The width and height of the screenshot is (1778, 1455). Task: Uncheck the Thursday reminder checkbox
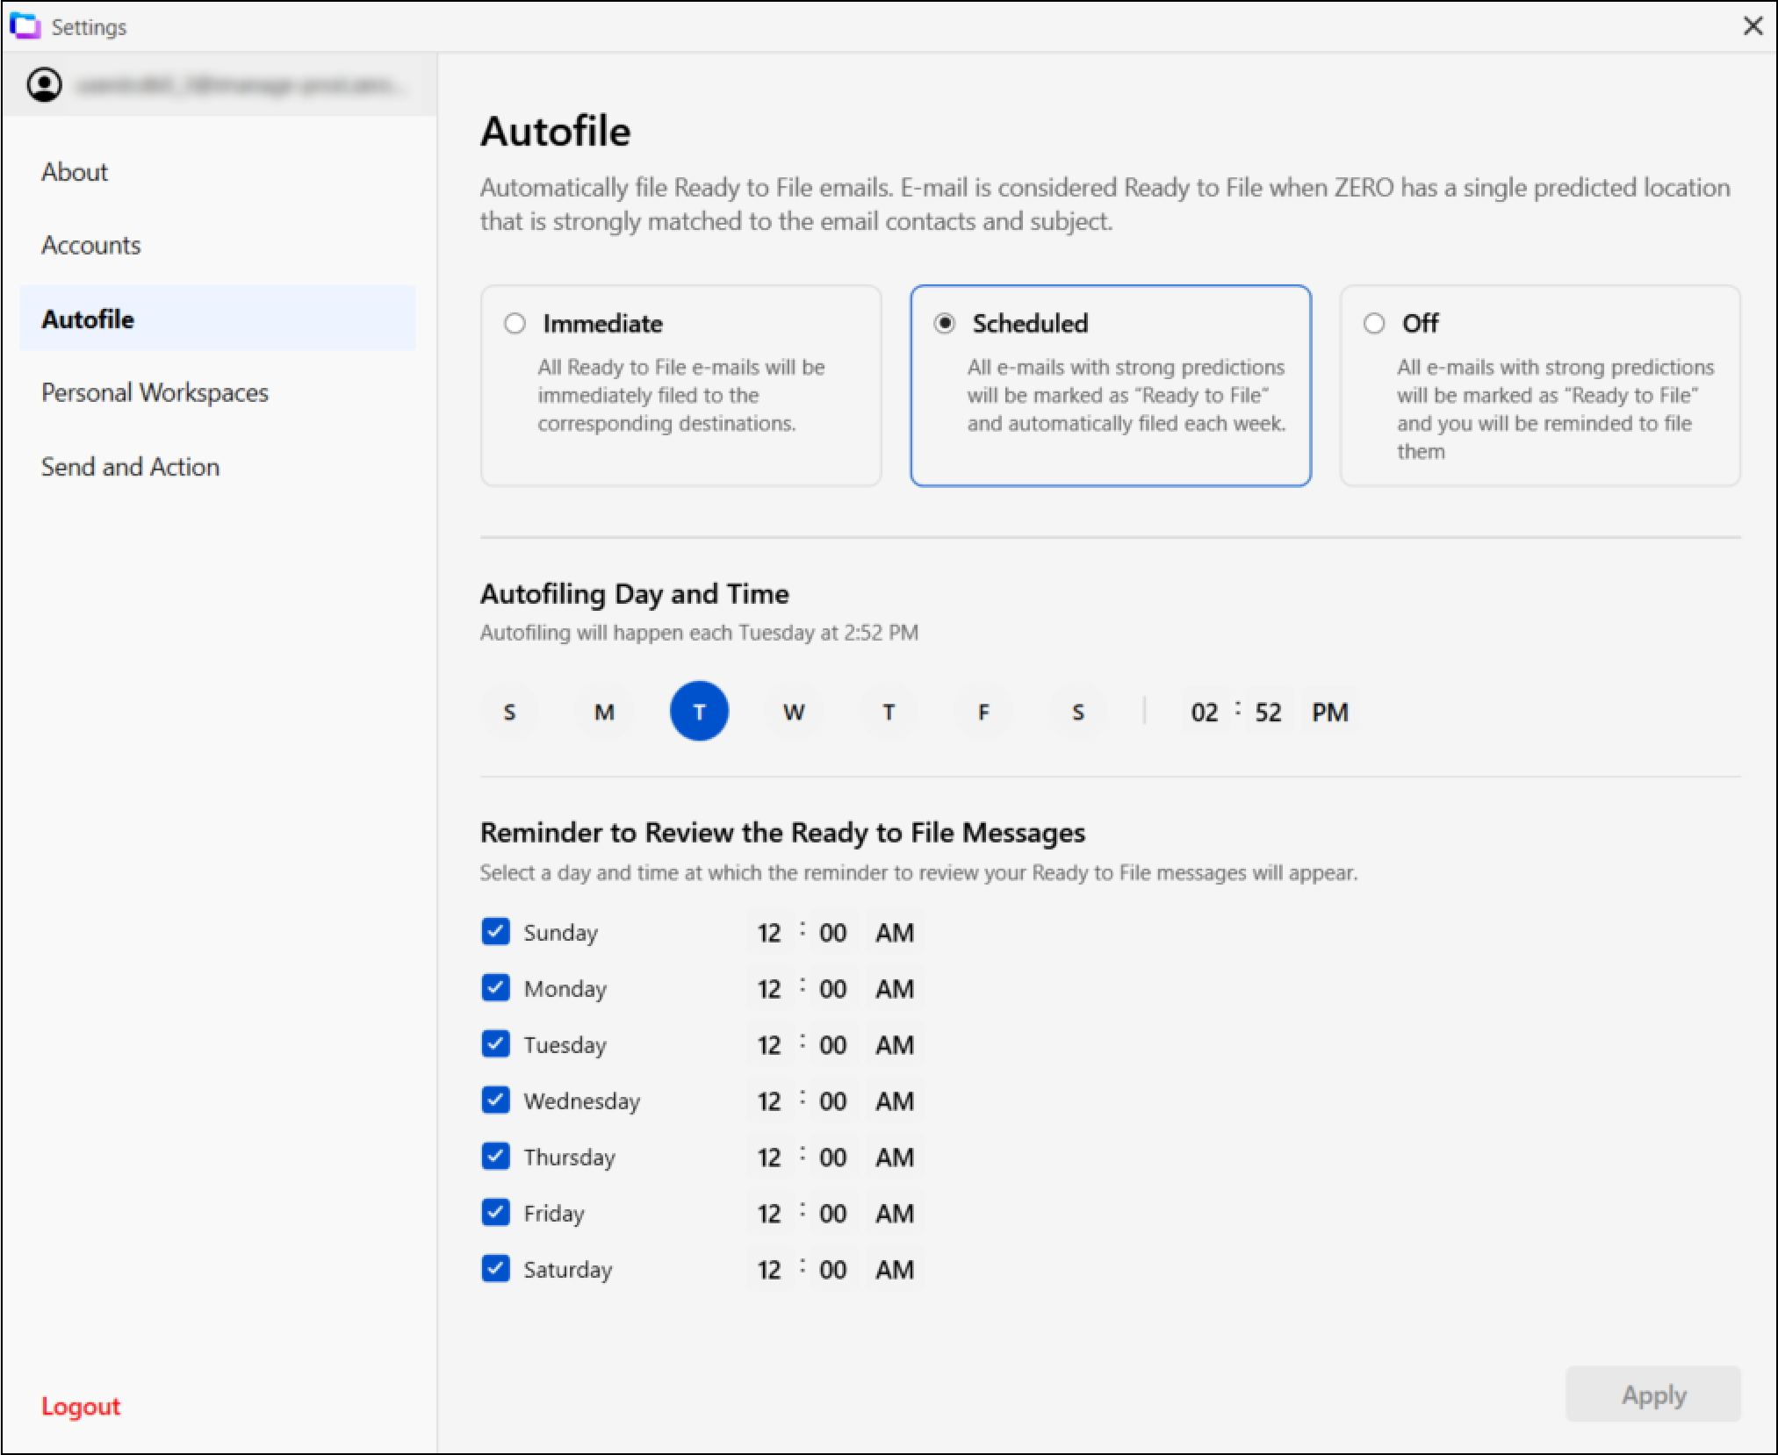pyautogui.click(x=496, y=1156)
